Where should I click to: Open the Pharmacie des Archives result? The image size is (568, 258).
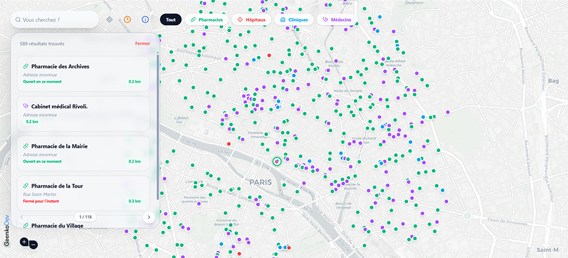[83, 73]
